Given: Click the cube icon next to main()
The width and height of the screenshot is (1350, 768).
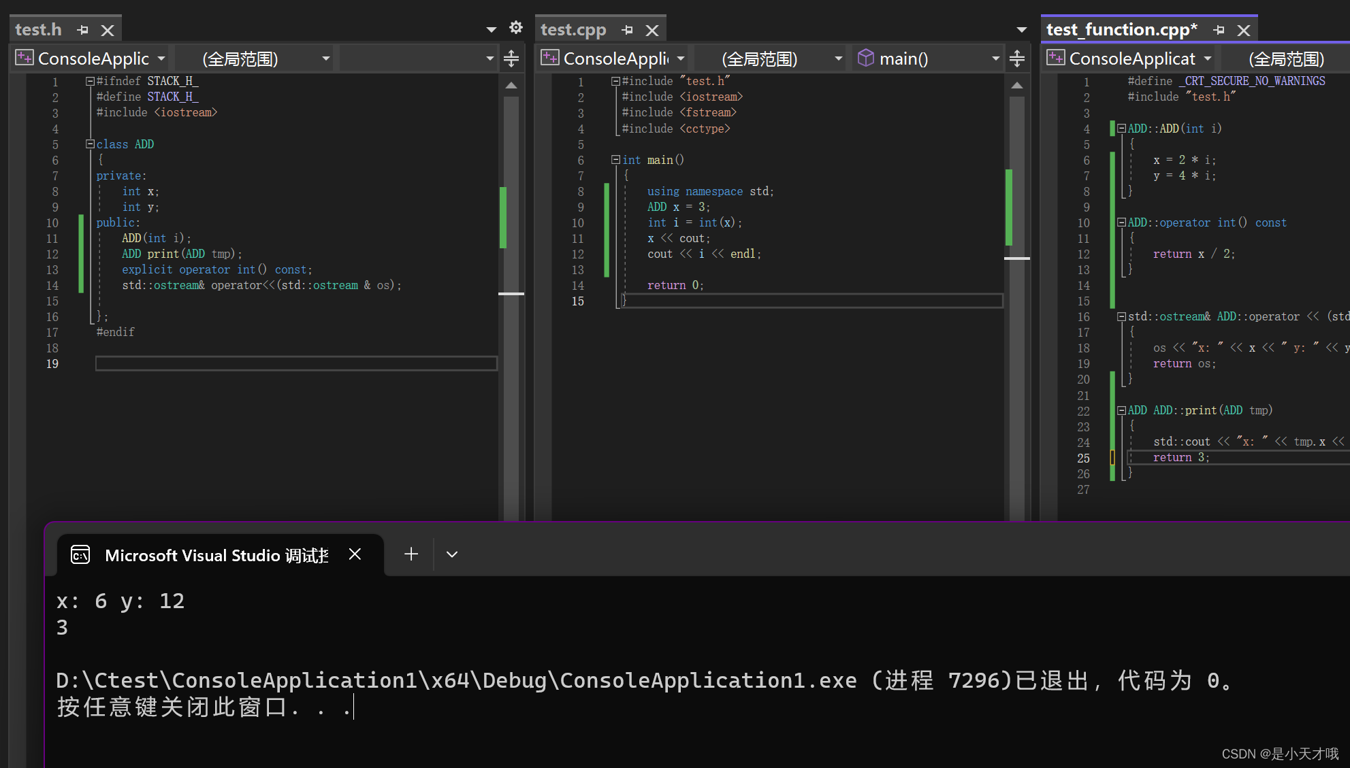Looking at the screenshot, I should 865,58.
